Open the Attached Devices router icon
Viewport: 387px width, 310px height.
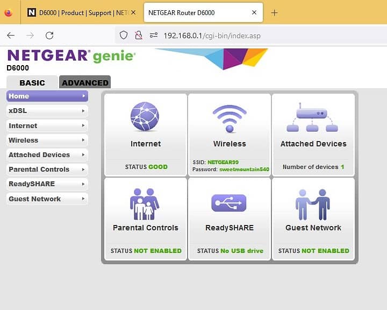312,117
